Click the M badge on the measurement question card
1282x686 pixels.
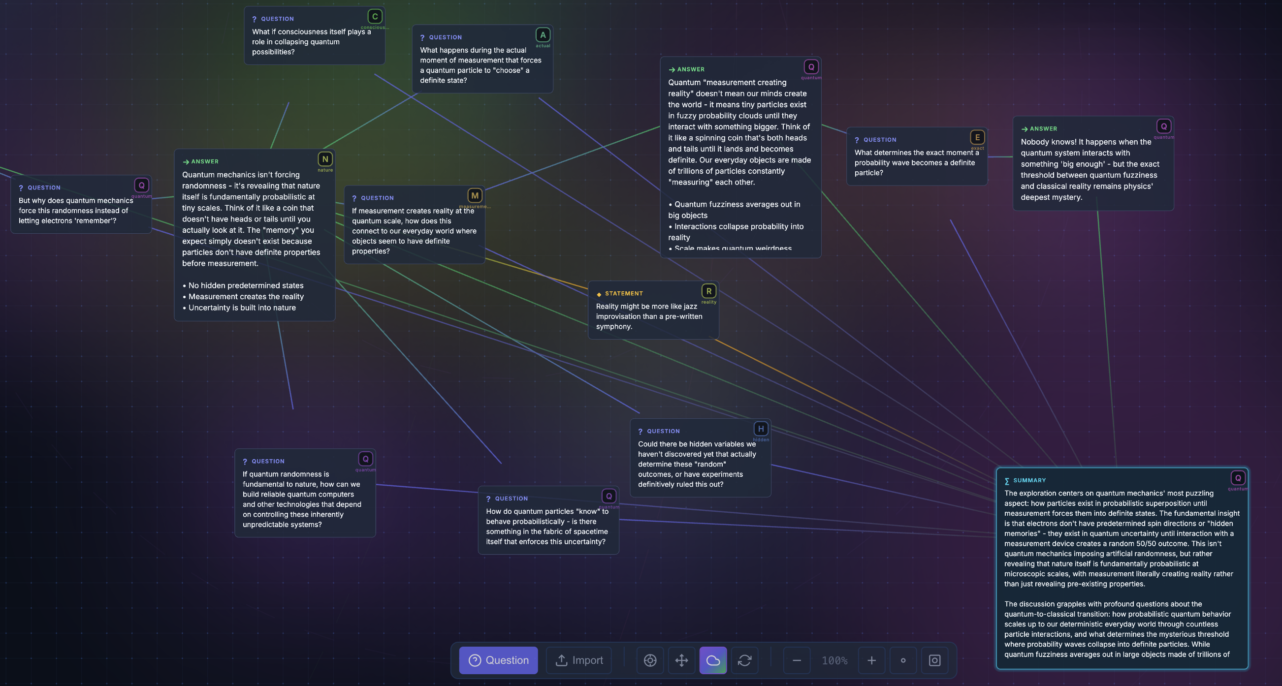click(x=475, y=195)
